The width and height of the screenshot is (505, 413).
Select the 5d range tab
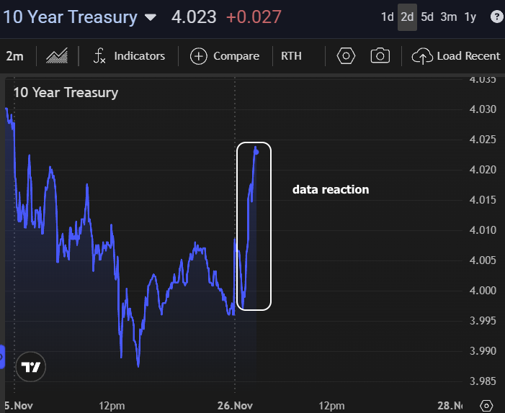coord(427,17)
